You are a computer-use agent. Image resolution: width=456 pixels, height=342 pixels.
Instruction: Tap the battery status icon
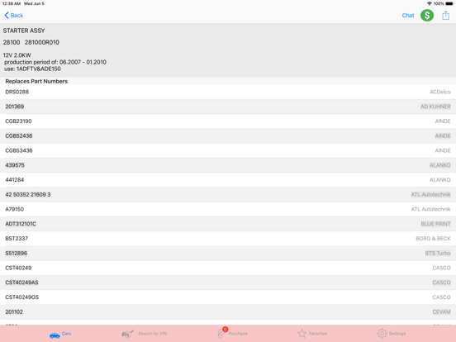point(449,3)
